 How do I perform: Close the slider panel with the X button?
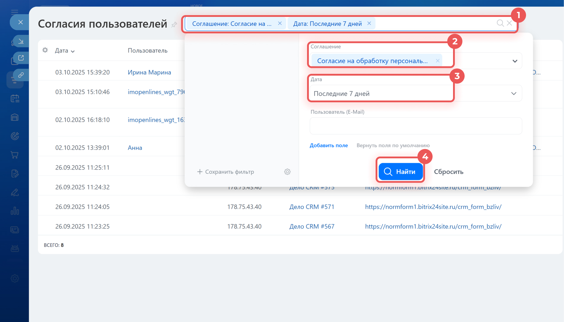click(20, 22)
